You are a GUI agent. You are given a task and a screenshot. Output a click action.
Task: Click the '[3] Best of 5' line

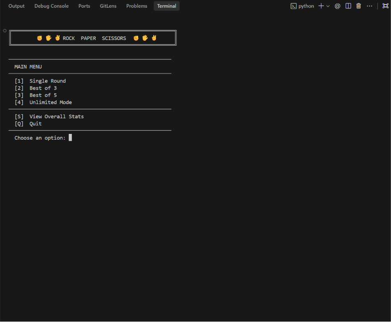36,95
